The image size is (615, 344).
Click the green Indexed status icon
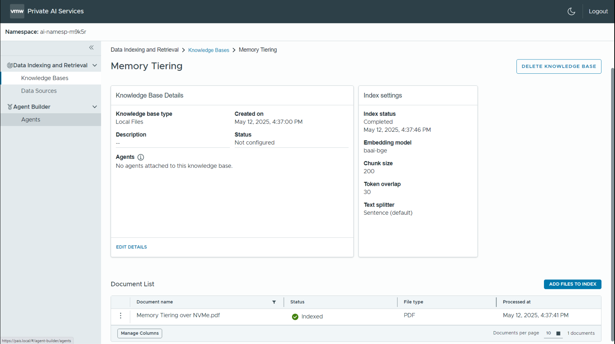point(295,317)
